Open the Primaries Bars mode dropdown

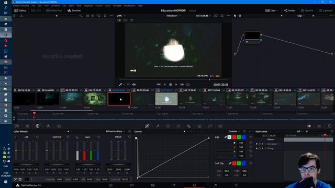115,131
